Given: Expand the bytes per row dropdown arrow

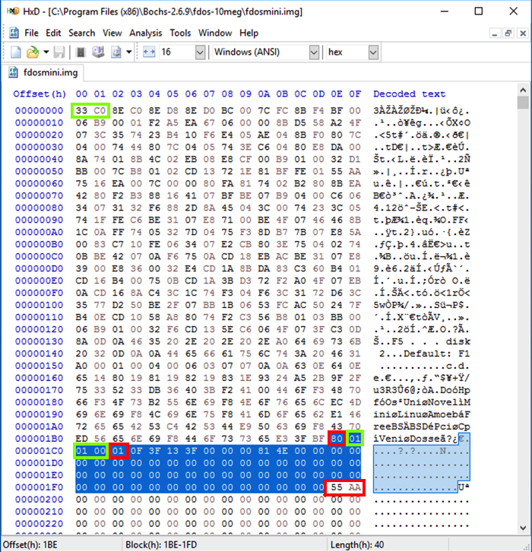Looking at the screenshot, I should pyautogui.click(x=200, y=52).
